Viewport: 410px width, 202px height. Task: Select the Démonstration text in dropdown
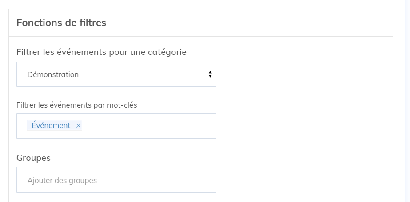53,74
